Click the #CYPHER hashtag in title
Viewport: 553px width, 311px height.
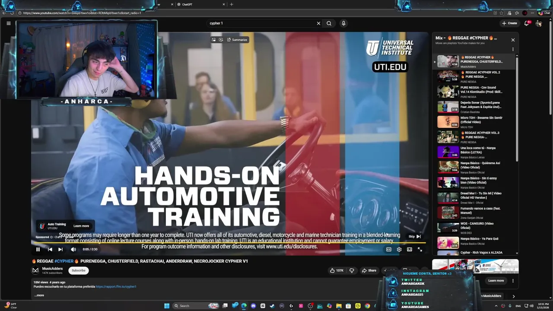point(64,261)
